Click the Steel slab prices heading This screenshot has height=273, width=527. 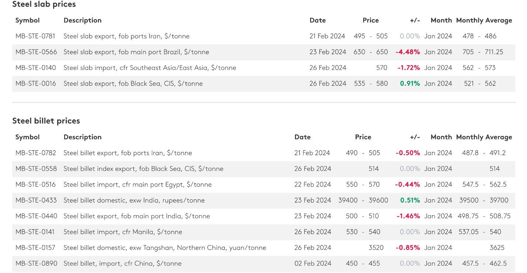(44, 4)
